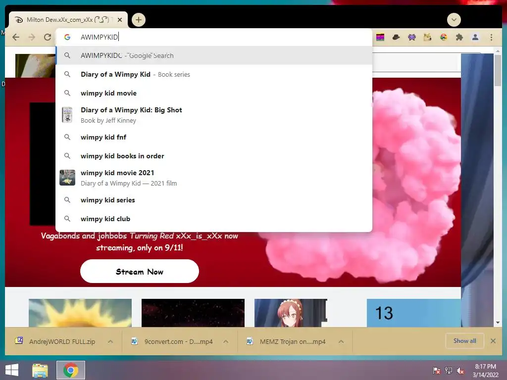Click the 2021 film poster thumbnail
507x380 pixels.
(67, 178)
